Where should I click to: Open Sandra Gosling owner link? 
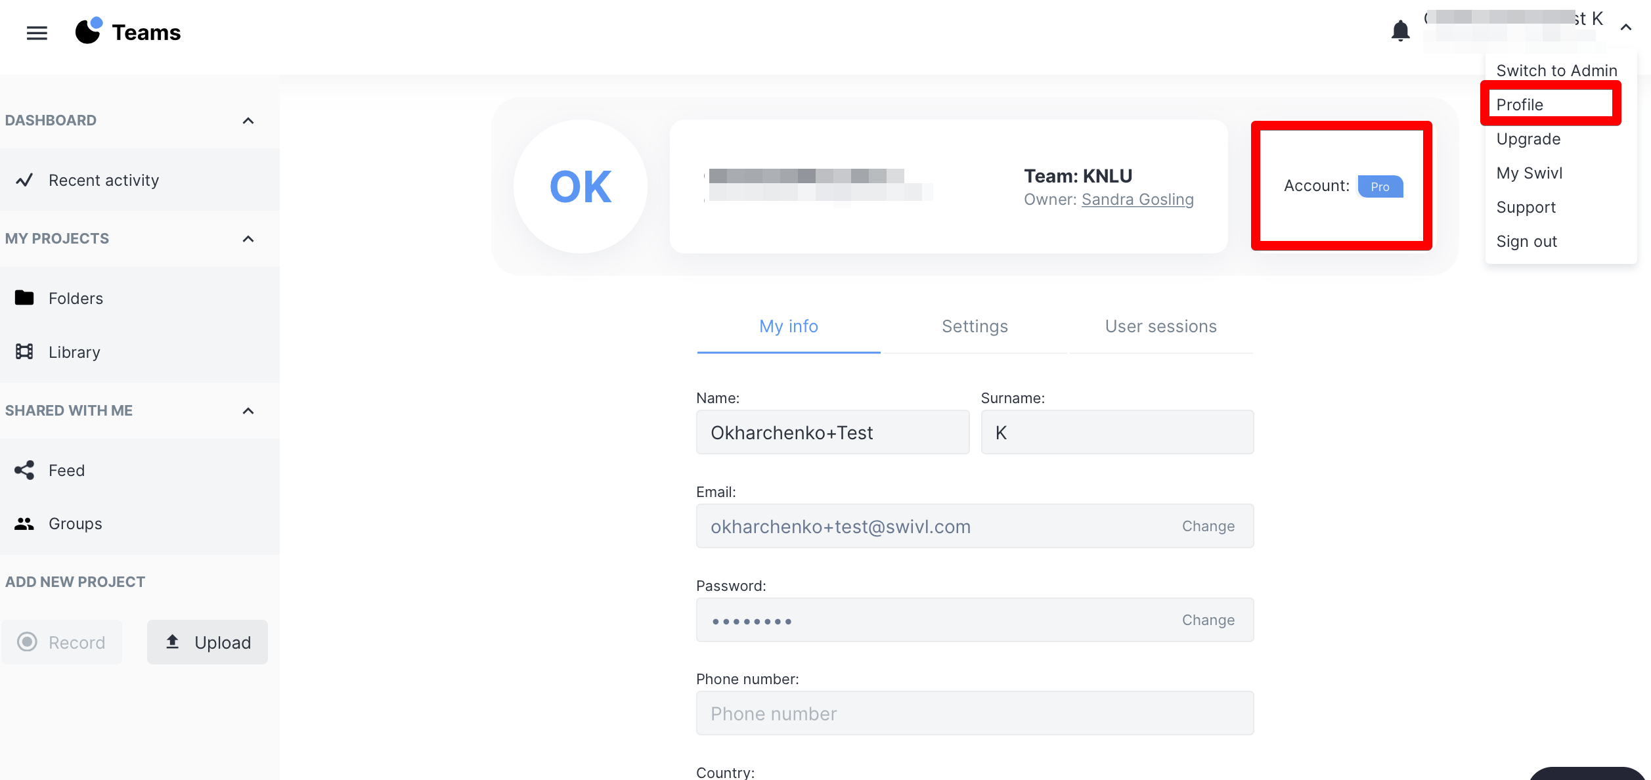pos(1137,199)
